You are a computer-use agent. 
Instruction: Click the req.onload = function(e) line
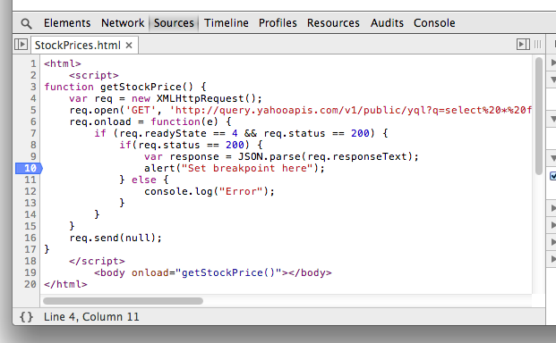coord(150,122)
